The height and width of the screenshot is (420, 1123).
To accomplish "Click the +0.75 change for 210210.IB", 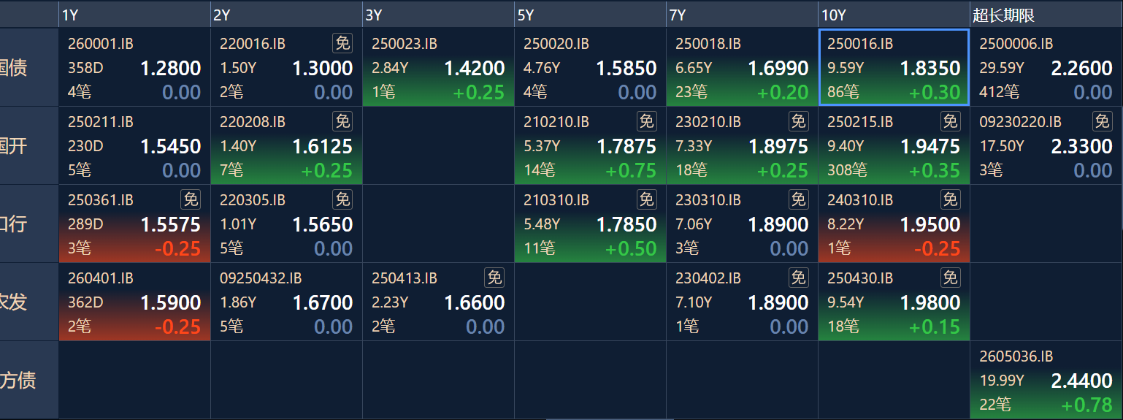I will pyautogui.click(x=631, y=171).
